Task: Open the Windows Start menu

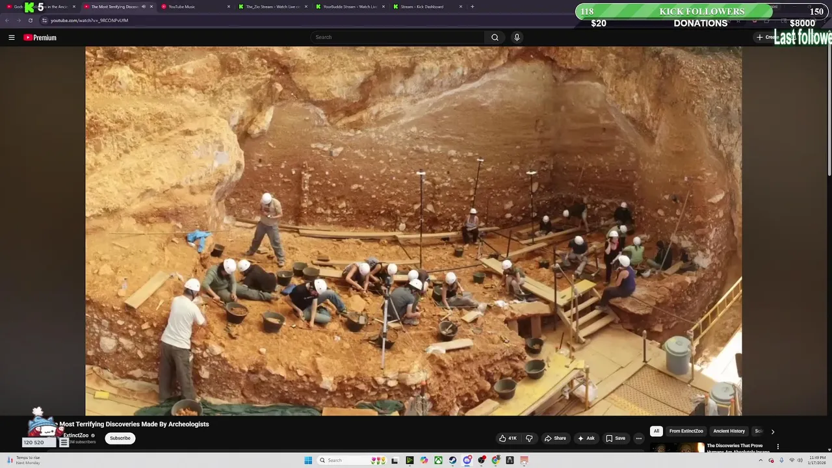Action: click(x=308, y=460)
